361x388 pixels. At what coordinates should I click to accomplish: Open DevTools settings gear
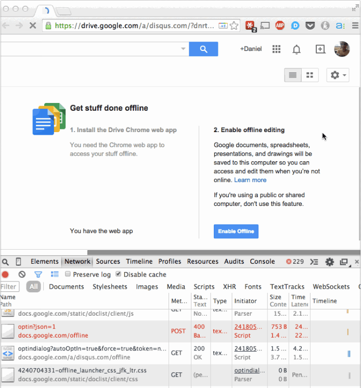pos(329,262)
